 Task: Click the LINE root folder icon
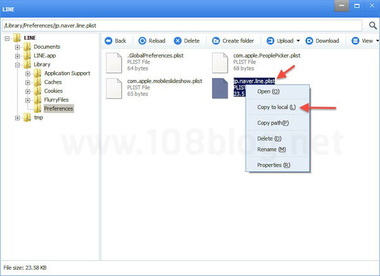(x=16, y=38)
